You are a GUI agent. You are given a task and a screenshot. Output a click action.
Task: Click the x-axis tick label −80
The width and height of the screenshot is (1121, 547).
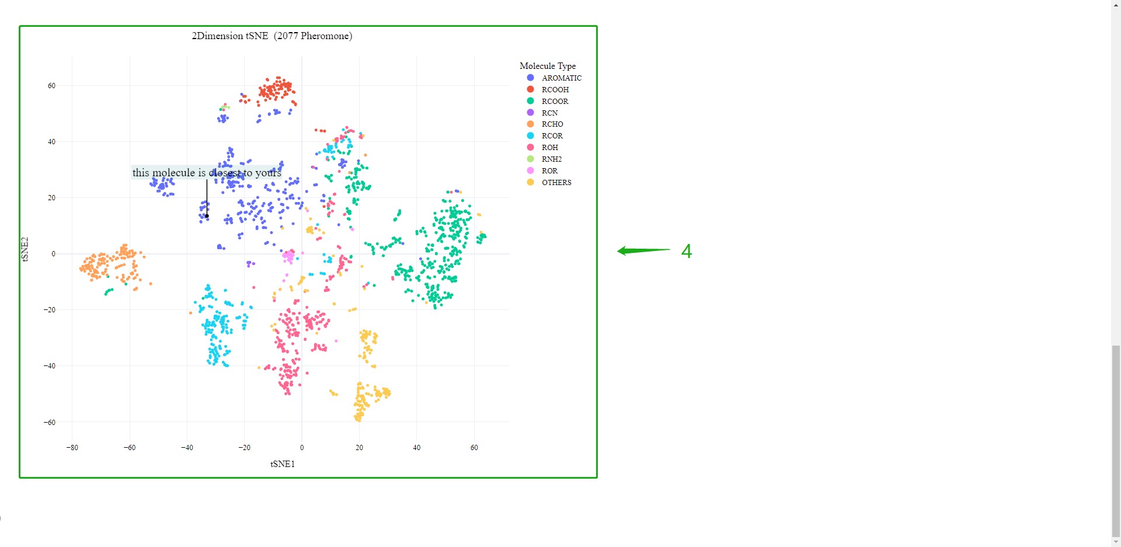coord(72,448)
